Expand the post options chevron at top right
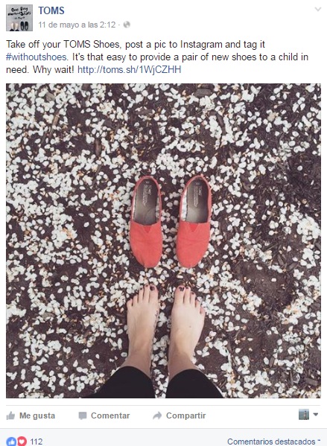This screenshot has height=446, width=327. point(317,9)
